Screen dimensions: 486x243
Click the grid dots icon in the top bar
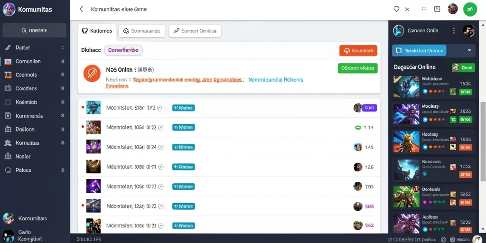[424, 9]
